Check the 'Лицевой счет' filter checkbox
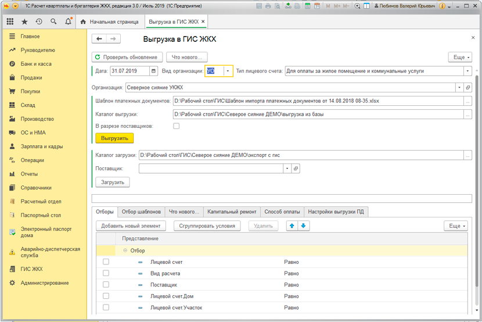 (x=106, y=262)
